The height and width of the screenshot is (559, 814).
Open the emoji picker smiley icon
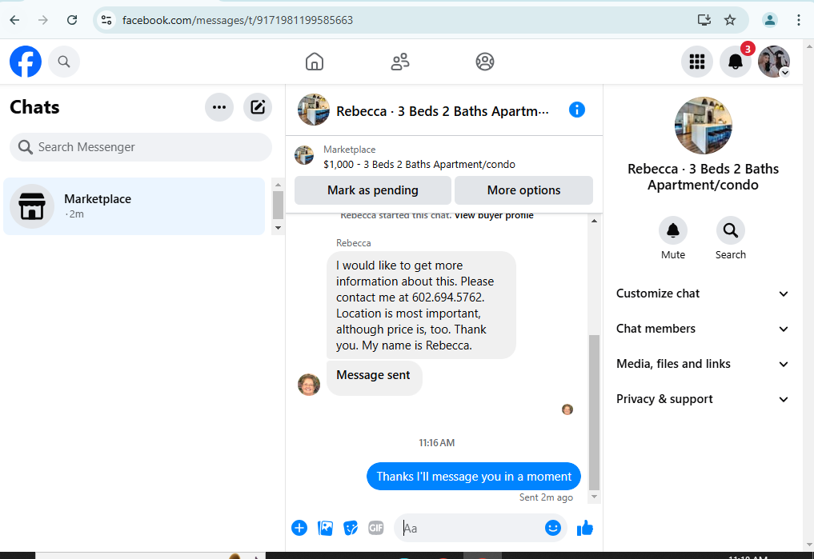point(552,528)
